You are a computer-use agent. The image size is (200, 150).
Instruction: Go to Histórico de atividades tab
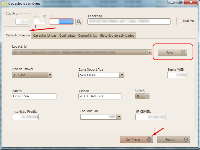[x=117, y=36]
